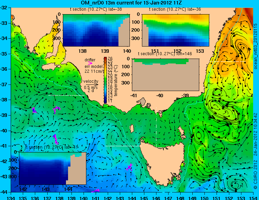
Task: Click the large elongated eddy near 151.5°E, 38.7°S
Action: (223, 111)
